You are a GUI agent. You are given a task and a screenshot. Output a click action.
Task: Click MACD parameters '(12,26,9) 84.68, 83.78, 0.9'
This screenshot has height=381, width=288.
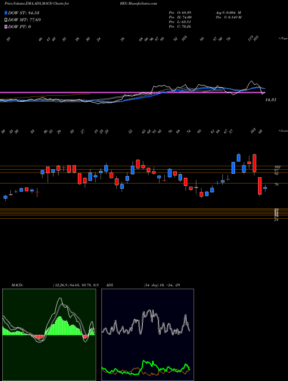click(x=75, y=285)
